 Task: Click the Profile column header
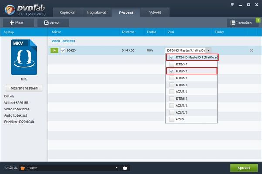click(x=151, y=32)
